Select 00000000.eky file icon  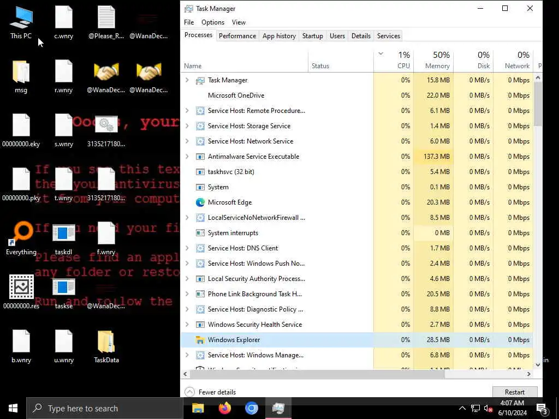coord(21,131)
